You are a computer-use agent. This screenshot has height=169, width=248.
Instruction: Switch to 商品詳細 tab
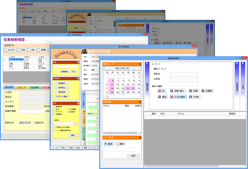9,87
